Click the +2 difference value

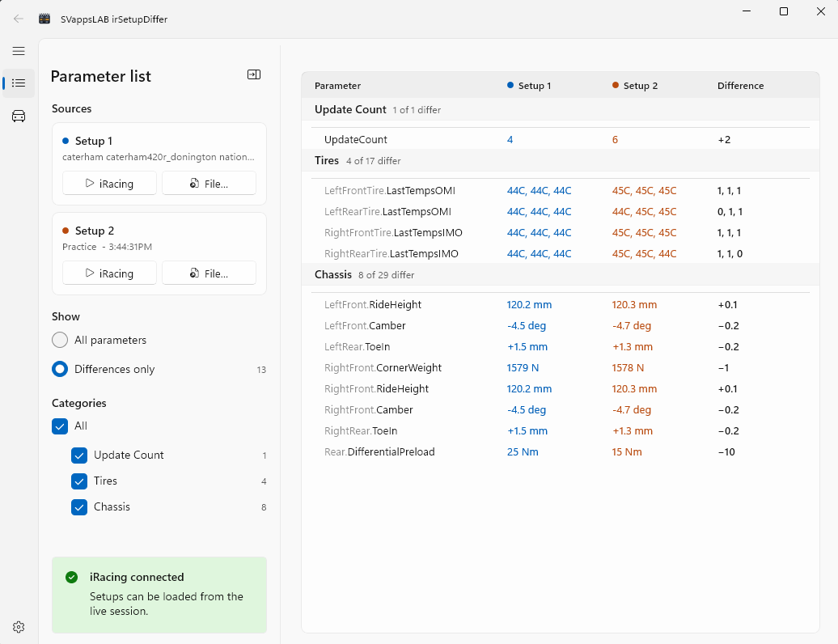[724, 139]
